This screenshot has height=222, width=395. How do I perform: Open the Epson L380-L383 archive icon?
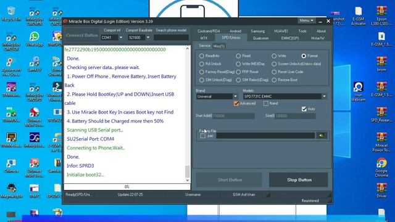point(381,16)
